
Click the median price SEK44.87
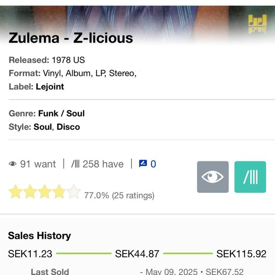click(x=137, y=253)
